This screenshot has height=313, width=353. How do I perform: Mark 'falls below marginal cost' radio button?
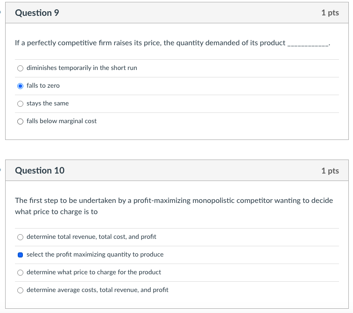pos(20,121)
